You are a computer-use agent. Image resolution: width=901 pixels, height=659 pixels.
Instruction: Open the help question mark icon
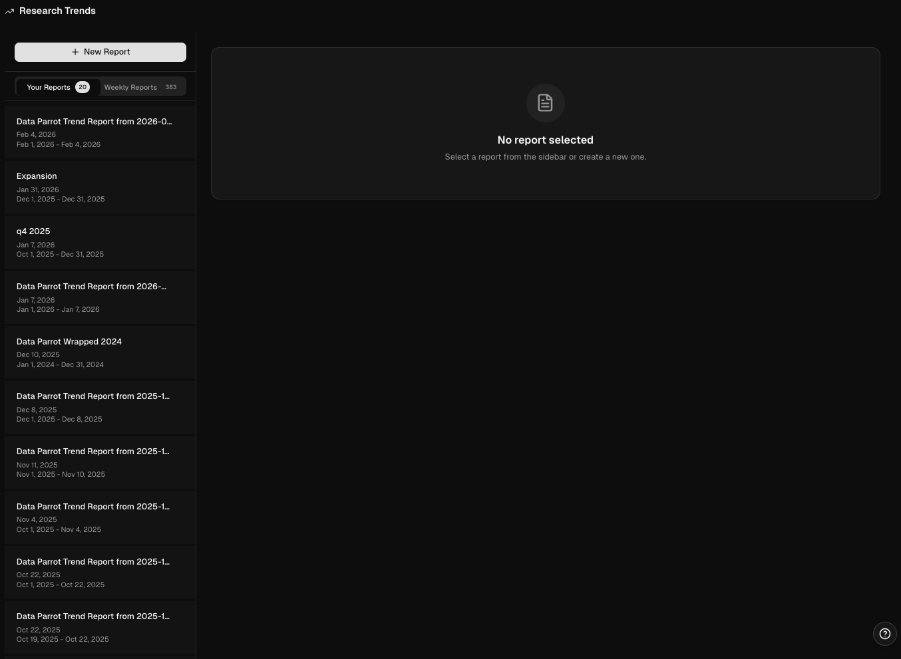pyautogui.click(x=884, y=634)
